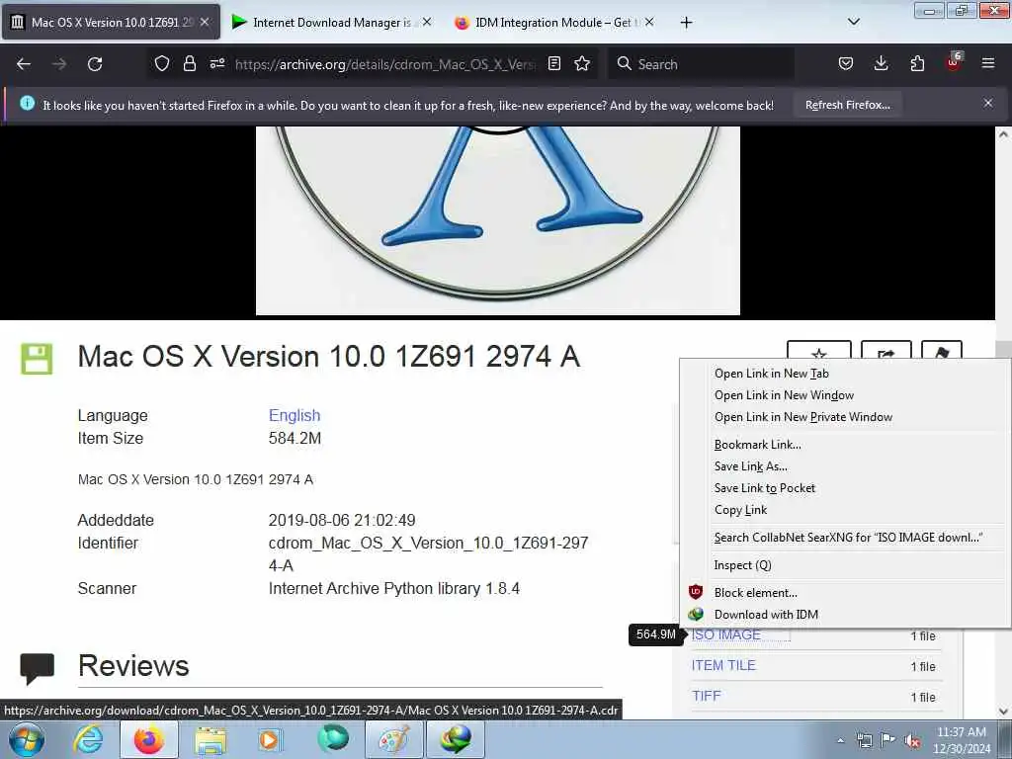The image size is (1012, 759).
Task: Click the flag item button
Action: coord(942,352)
